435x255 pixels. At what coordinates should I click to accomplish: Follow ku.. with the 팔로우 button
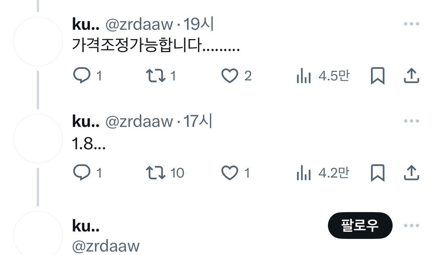coord(360,225)
